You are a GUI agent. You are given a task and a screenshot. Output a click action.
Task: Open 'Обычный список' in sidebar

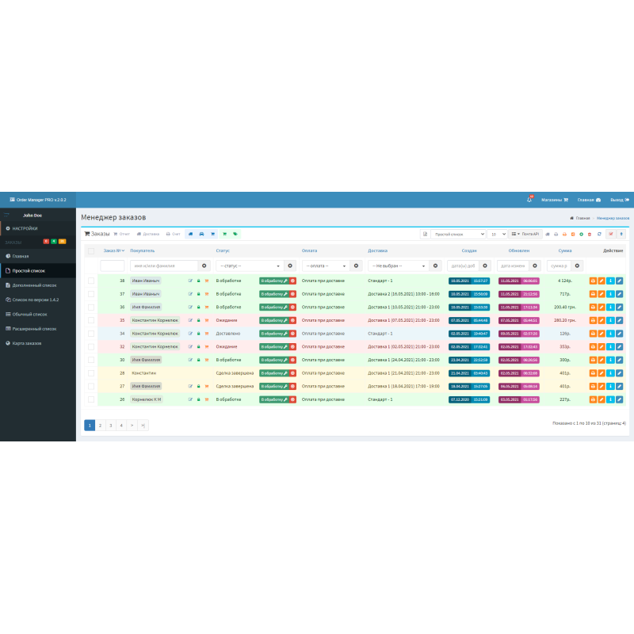click(x=38, y=314)
